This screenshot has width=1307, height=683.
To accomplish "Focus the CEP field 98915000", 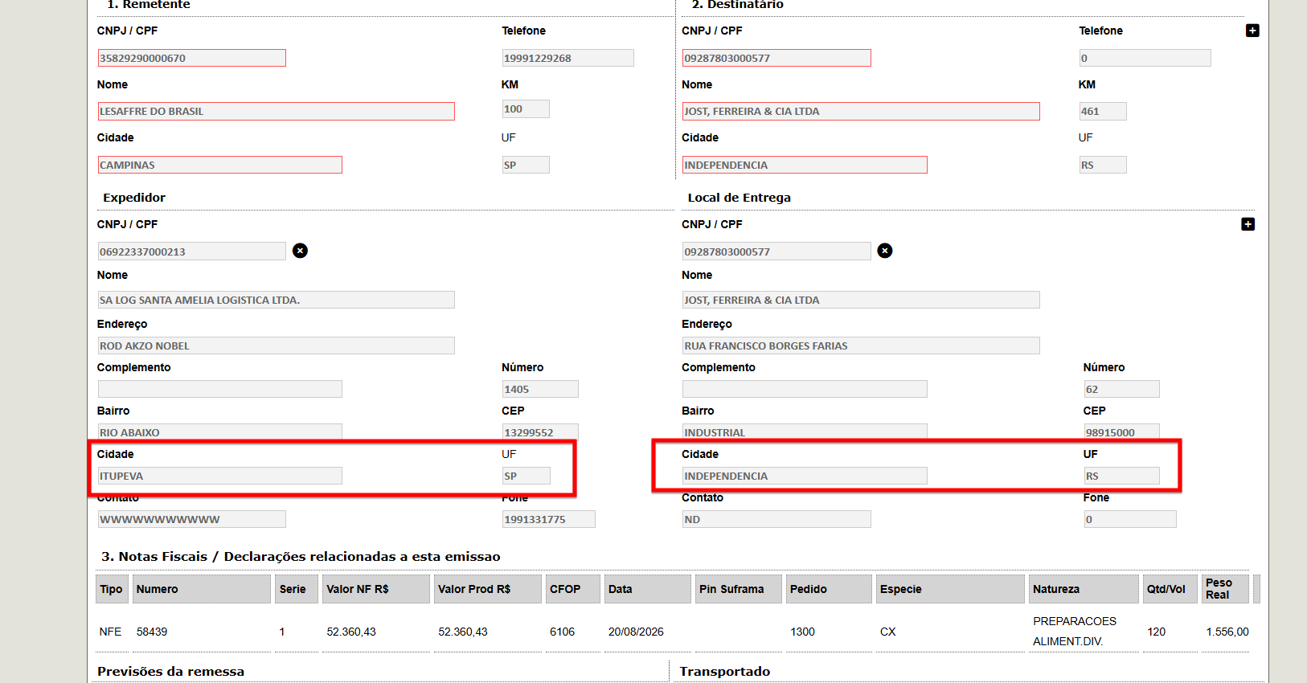I will (x=1121, y=431).
